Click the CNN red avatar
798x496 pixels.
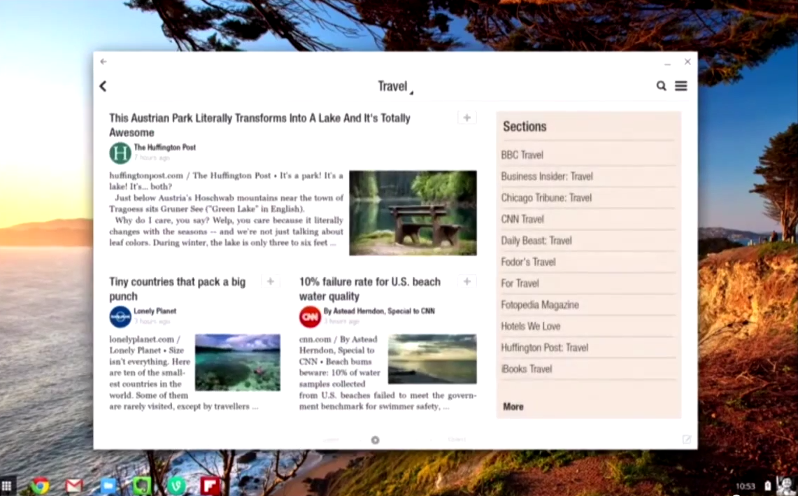tap(310, 317)
